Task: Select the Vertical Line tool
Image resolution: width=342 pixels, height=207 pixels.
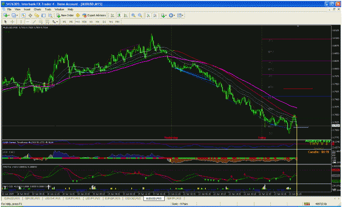Action: (21, 22)
